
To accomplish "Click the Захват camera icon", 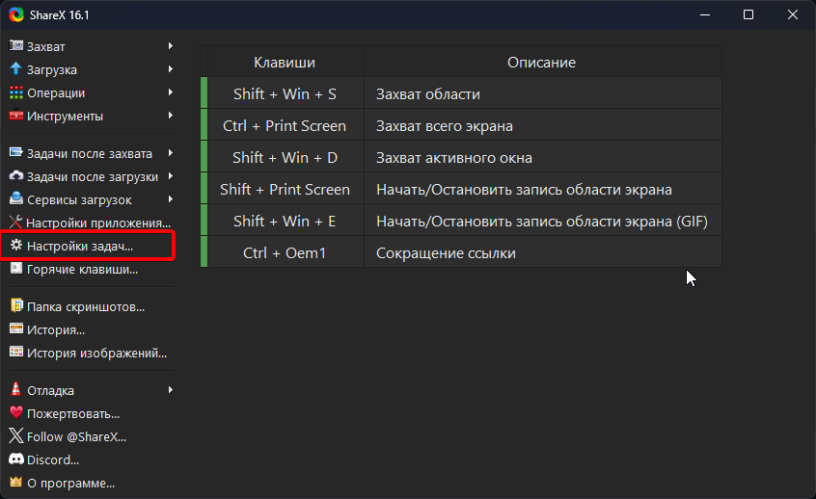I will pyautogui.click(x=16, y=45).
